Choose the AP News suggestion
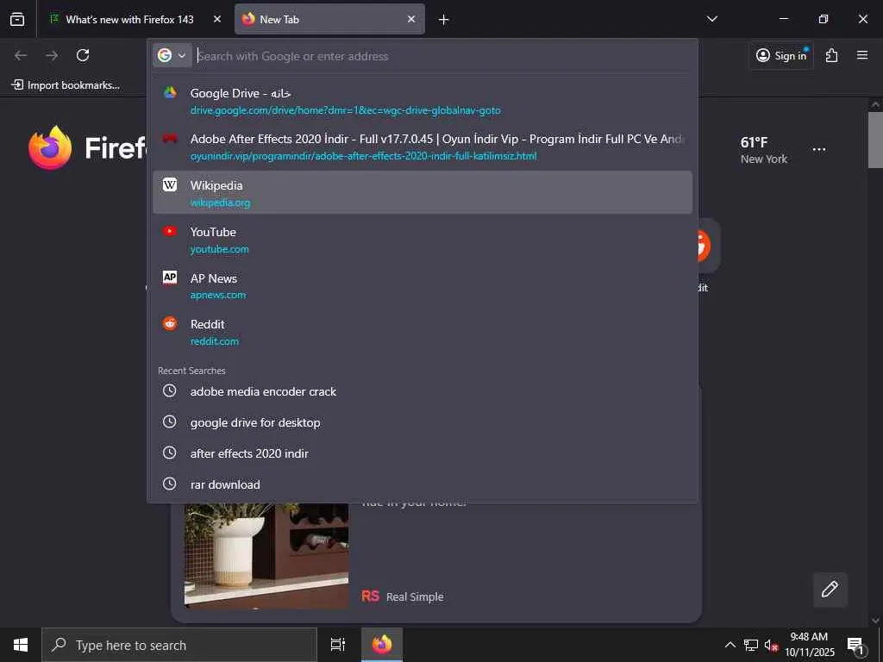 423,285
